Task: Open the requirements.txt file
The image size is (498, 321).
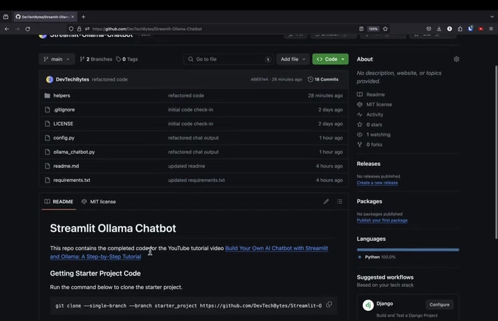Action: click(72, 180)
